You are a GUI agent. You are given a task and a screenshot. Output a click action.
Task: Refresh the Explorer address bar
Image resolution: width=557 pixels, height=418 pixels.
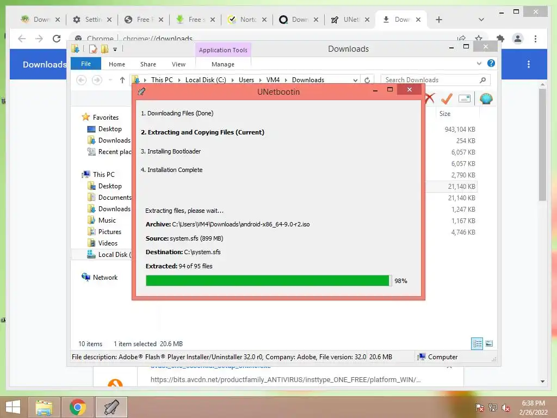click(367, 80)
